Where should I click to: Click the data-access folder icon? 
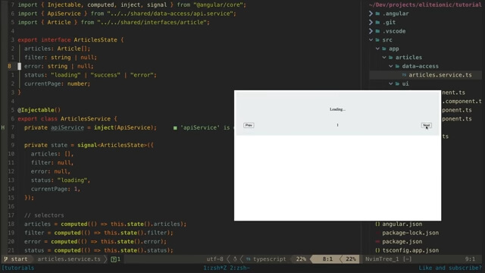click(x=397, y=66)
